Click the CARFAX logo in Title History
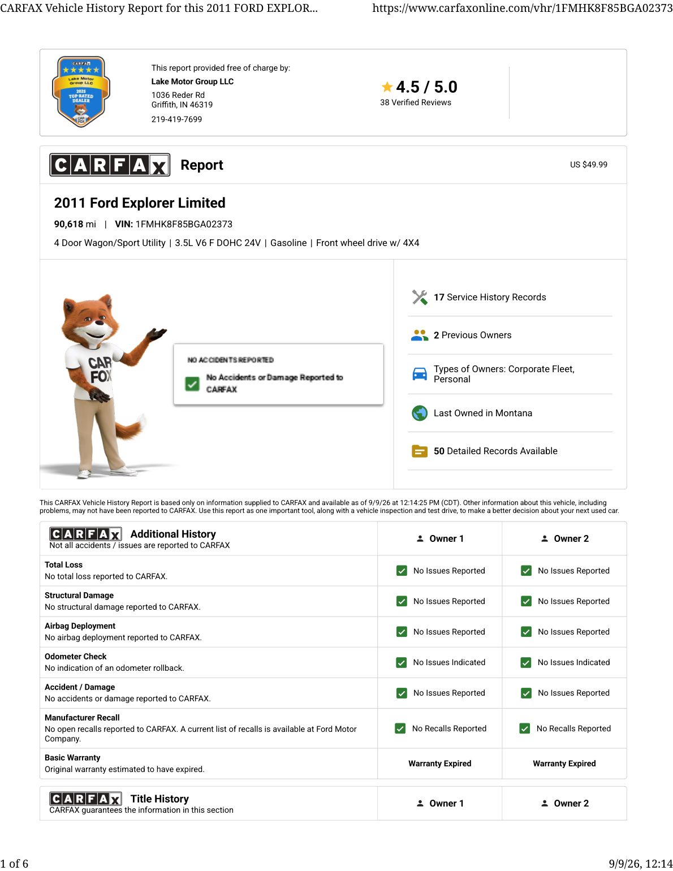This screenshot has height=871, width=673. 85,799
